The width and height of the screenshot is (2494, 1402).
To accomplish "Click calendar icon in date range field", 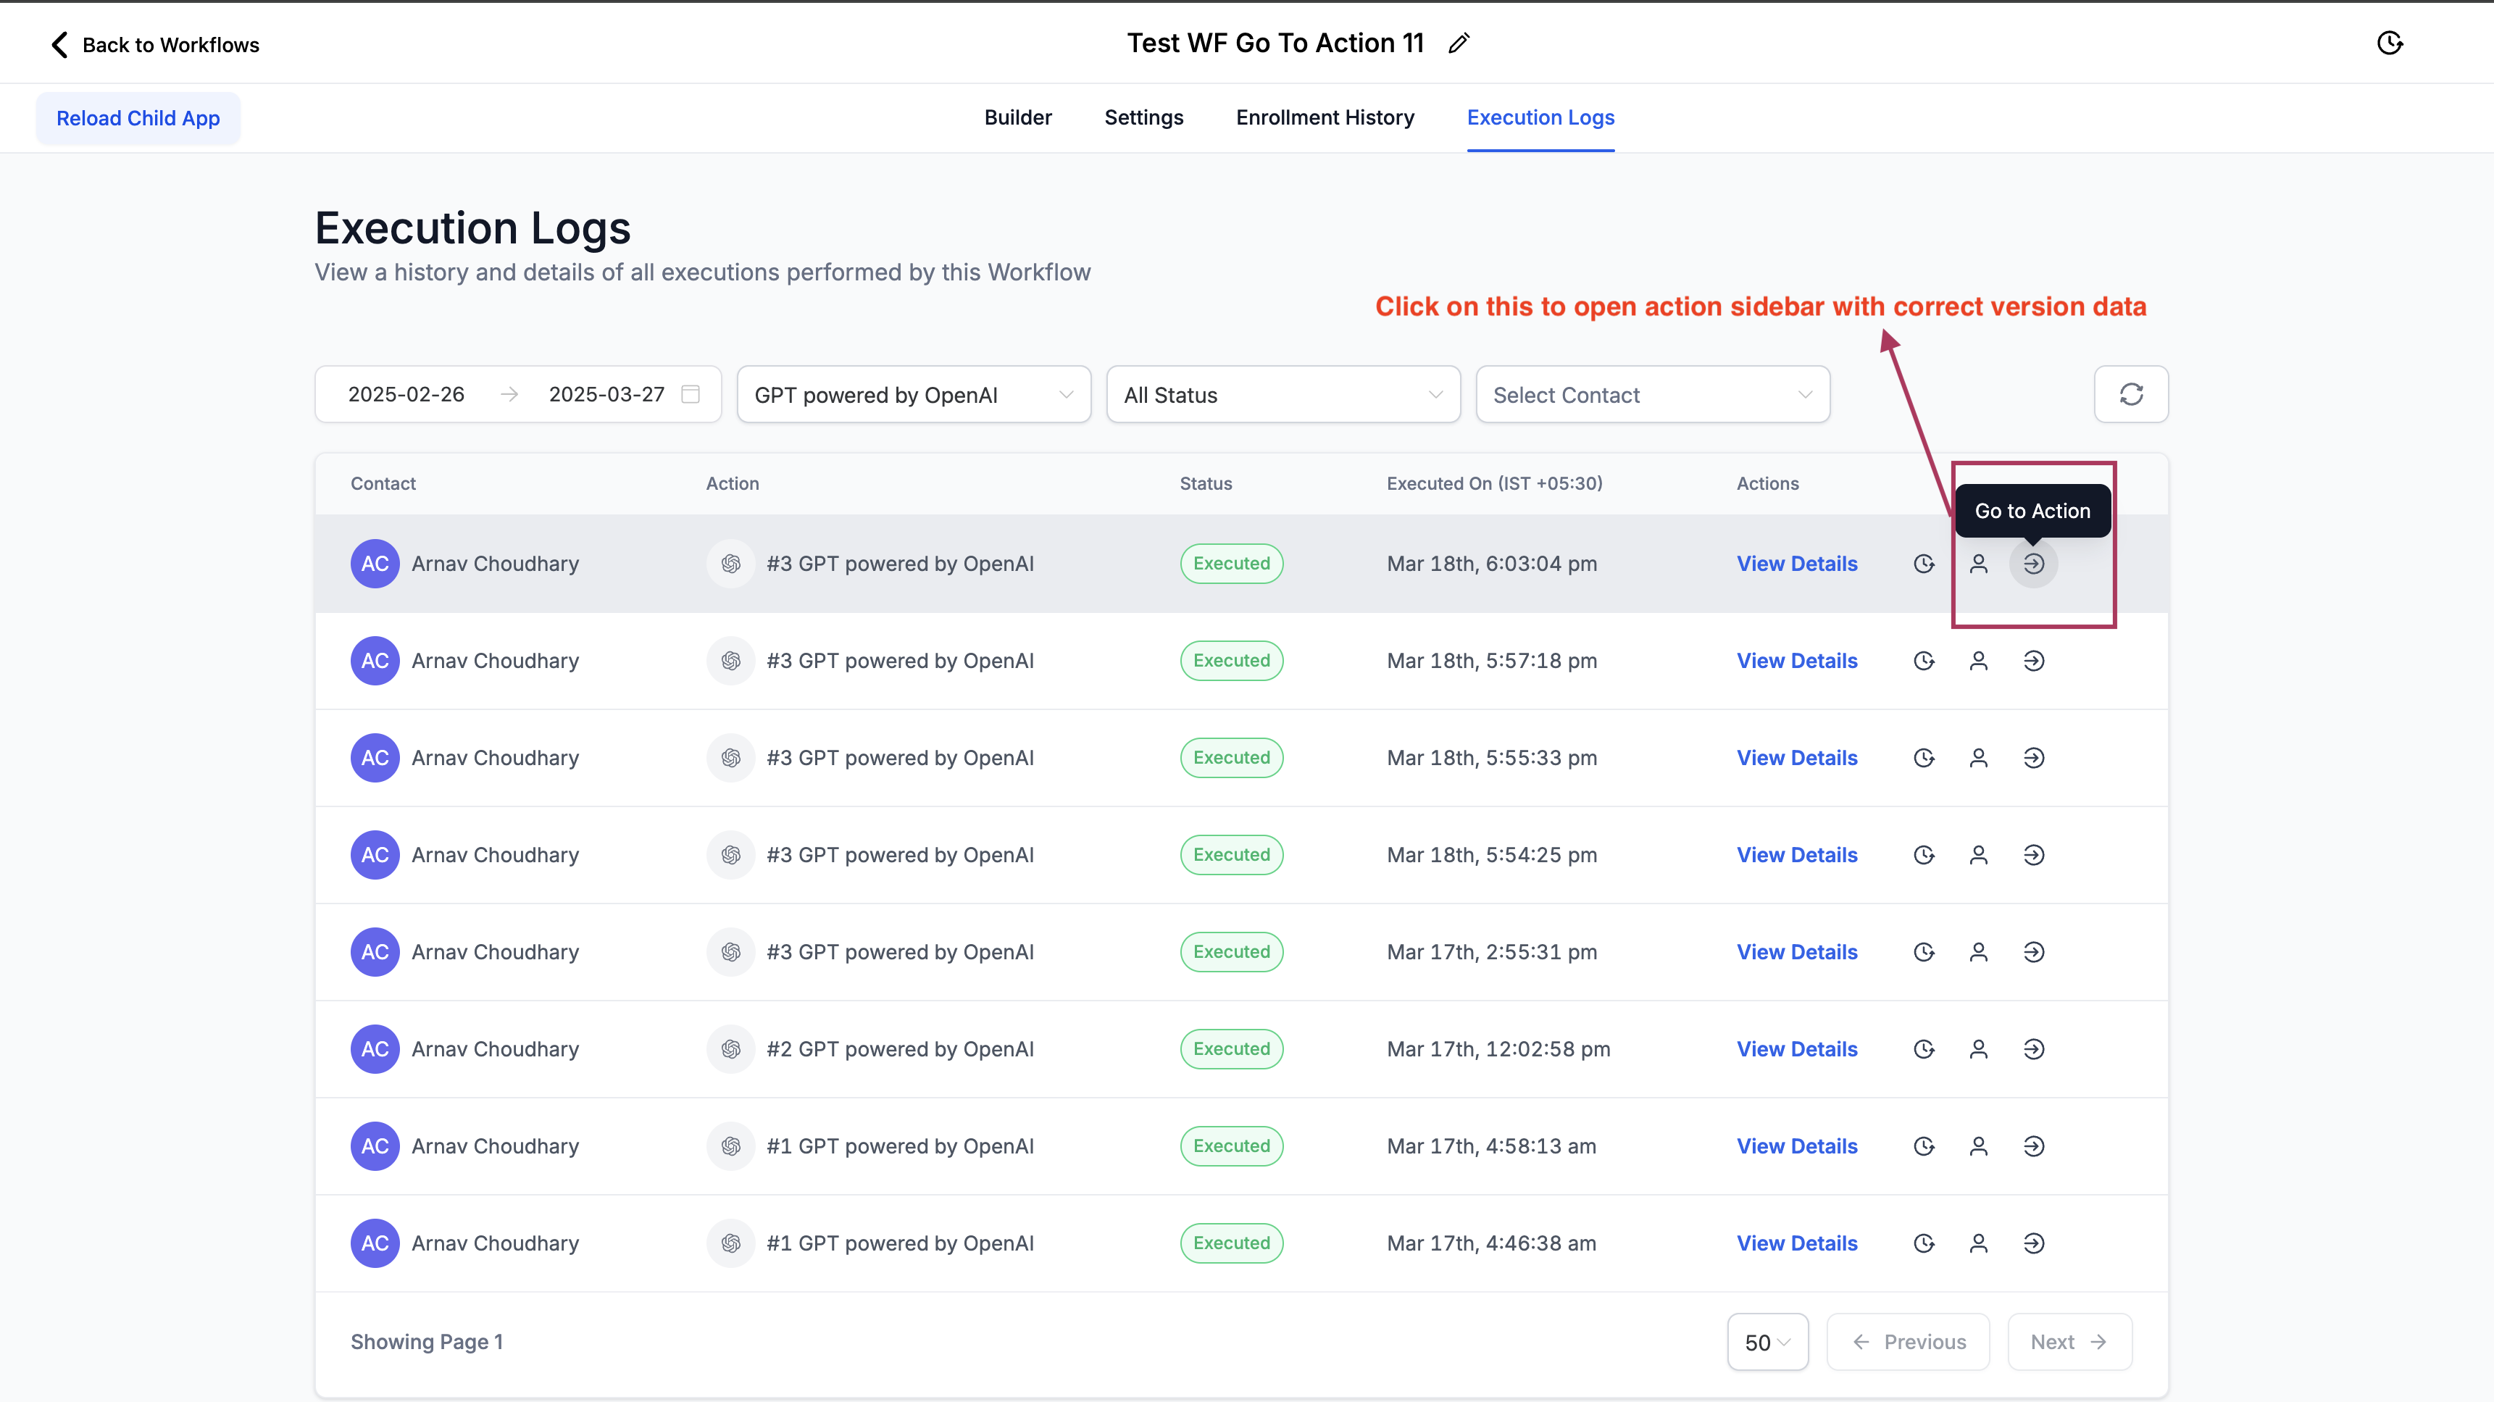I will click(x=691, y=394).
